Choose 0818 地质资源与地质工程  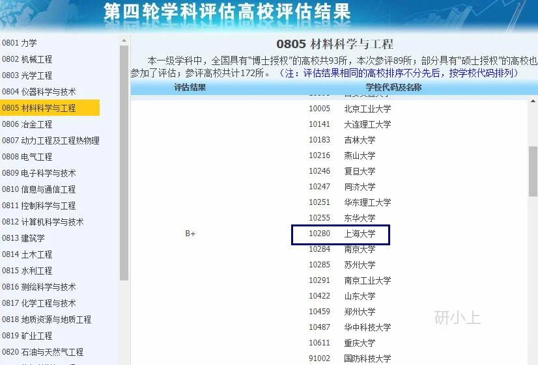[x=47, y=319]
